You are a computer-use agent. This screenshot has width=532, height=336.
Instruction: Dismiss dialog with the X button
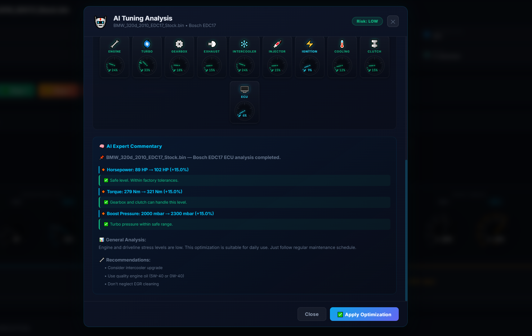click(393, 22)
